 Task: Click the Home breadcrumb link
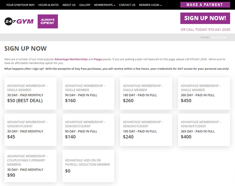coord(204,37)
